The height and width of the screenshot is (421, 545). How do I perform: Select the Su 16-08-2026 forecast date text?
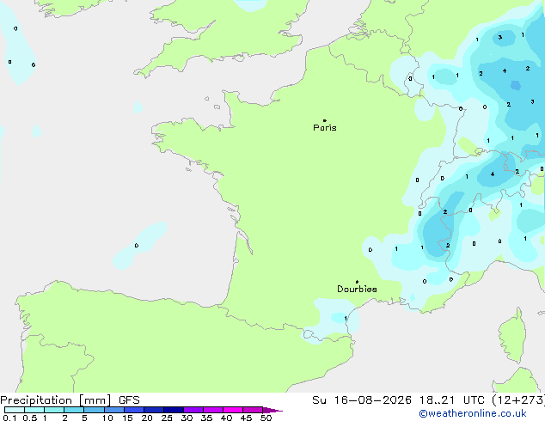[362, 400]
